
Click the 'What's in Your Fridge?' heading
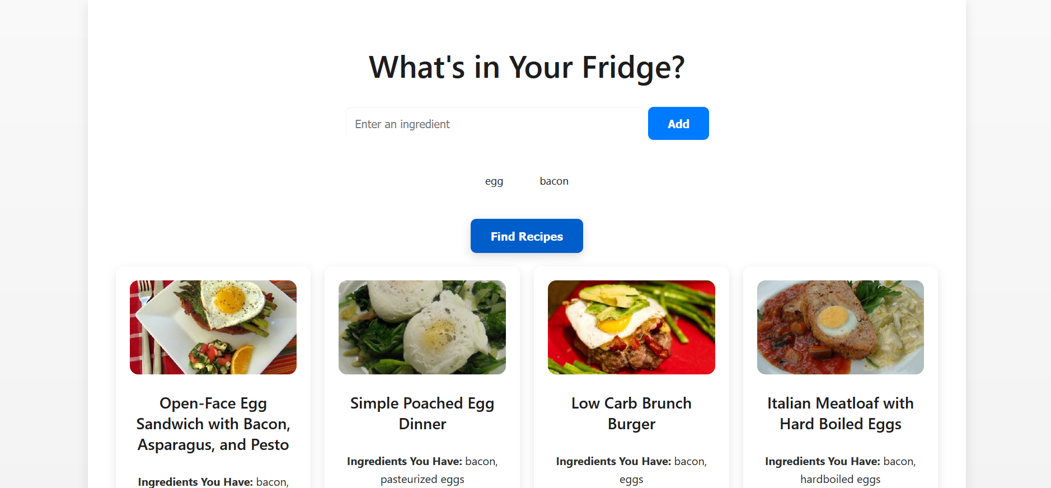pyautogui.click(x=527, y=67)
